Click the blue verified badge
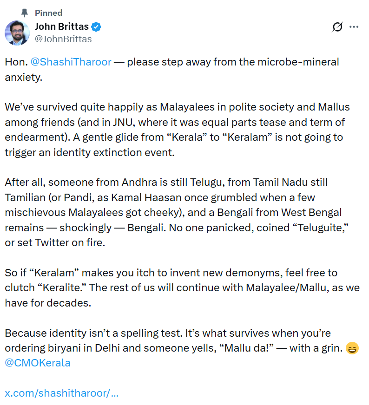This screenshot has height=405, width=369. tap(96, 27)
